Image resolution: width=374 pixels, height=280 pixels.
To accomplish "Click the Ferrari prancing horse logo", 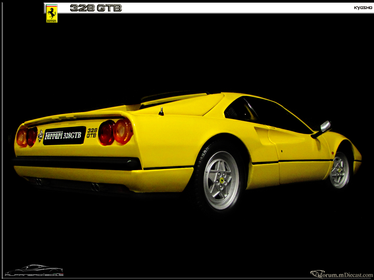I will 52,14.
